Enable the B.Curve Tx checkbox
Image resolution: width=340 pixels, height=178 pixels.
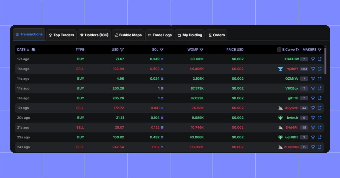[279, 49]
